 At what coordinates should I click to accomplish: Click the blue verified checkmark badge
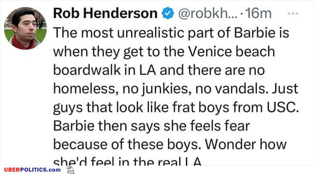168,13
